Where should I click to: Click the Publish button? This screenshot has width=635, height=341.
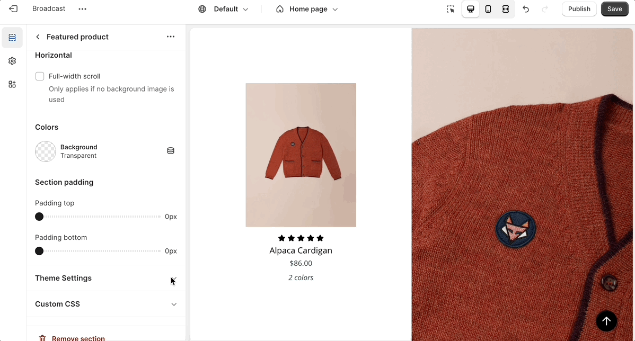coord(579,9)
